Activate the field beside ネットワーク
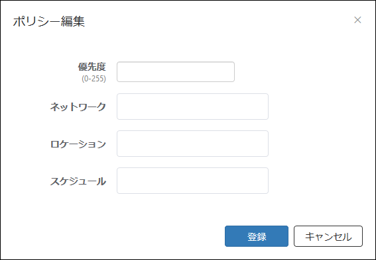 pos(192,107)
